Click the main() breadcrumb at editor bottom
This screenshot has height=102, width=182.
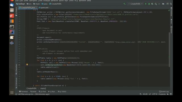point(43,88)
